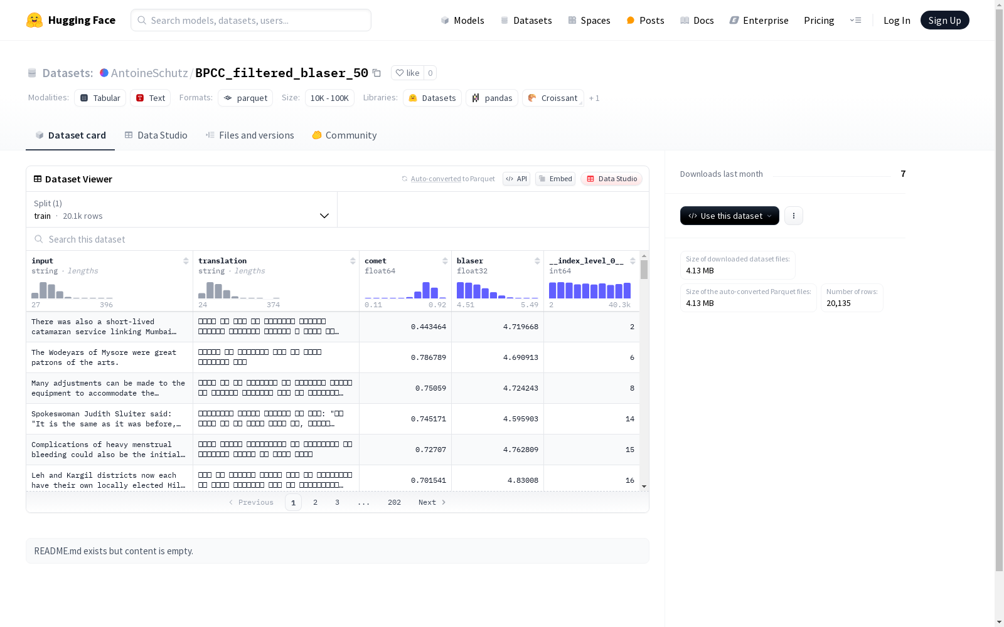Click the Previous page button
The width and height of the screenshot is (1004, 627).
(x=251, y=502)
